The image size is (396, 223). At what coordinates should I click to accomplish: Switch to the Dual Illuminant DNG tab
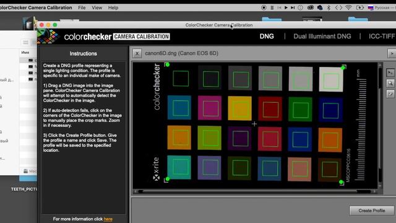tap(322, 37)
